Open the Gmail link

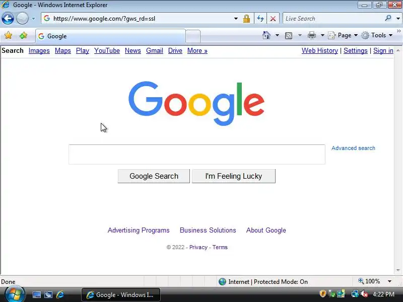[155, 51]
